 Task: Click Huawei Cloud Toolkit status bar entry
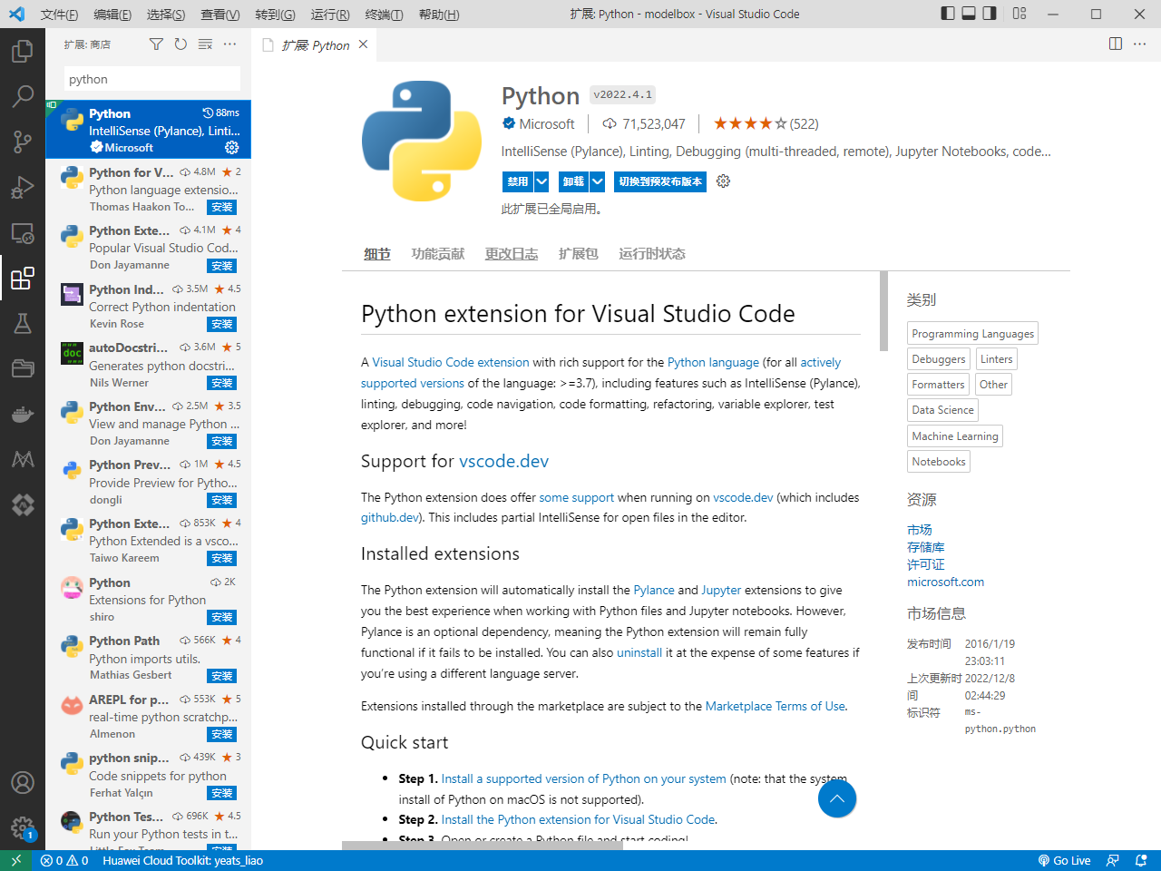[x=182, y=860]
